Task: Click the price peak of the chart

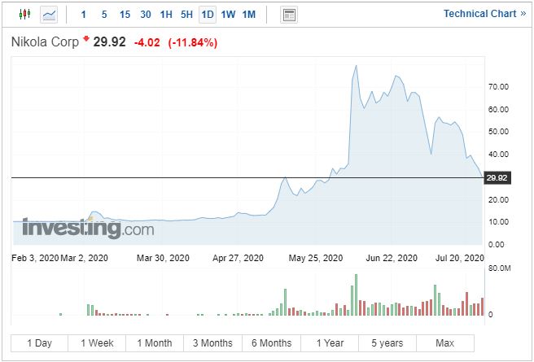Action: tap(357, 66)
